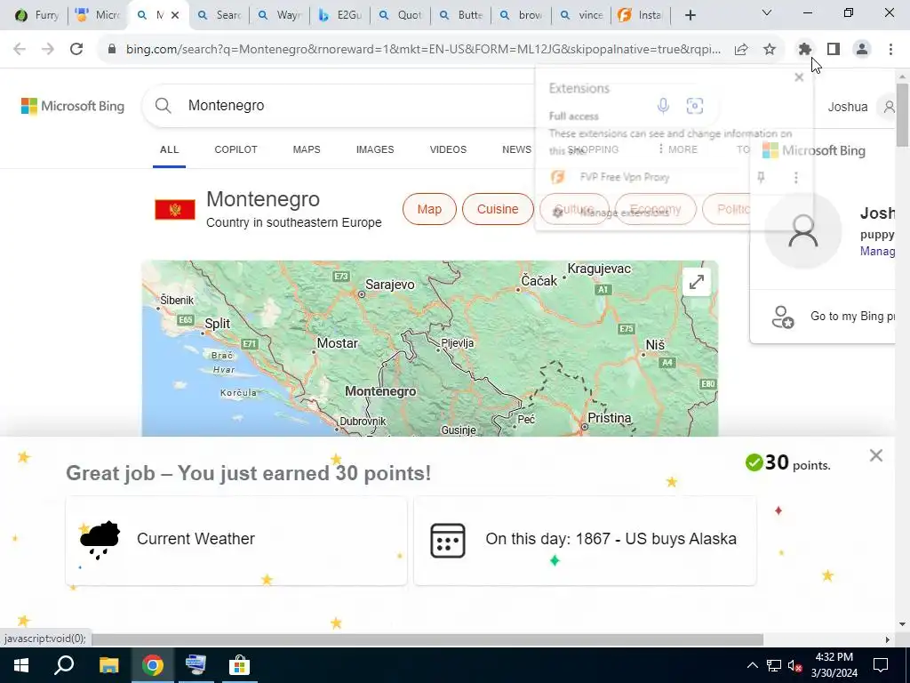Open the Current Weather card
Image resolution: width=910 pixels, height=683 pixels.
(236, 540)
